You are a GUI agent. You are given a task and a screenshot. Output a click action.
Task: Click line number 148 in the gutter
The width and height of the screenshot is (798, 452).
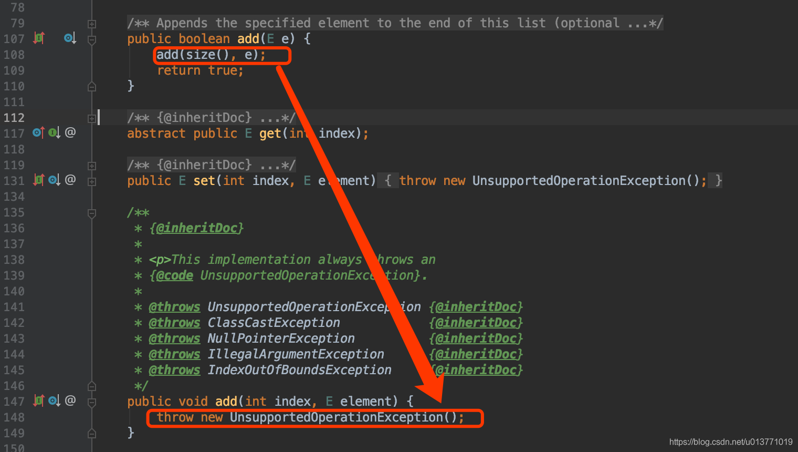[x=14, y=417]
